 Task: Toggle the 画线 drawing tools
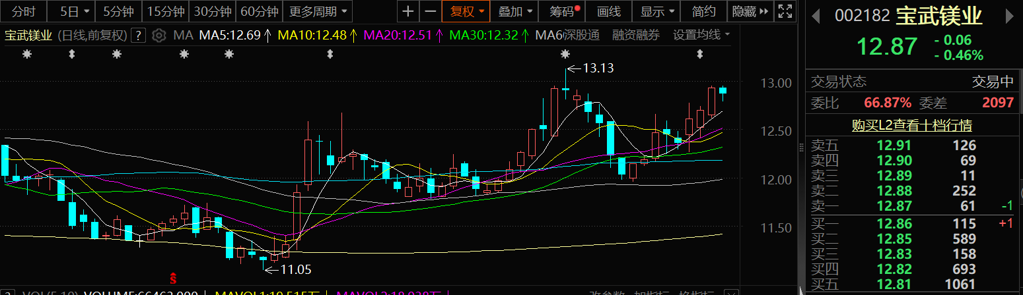coord(608,11)
